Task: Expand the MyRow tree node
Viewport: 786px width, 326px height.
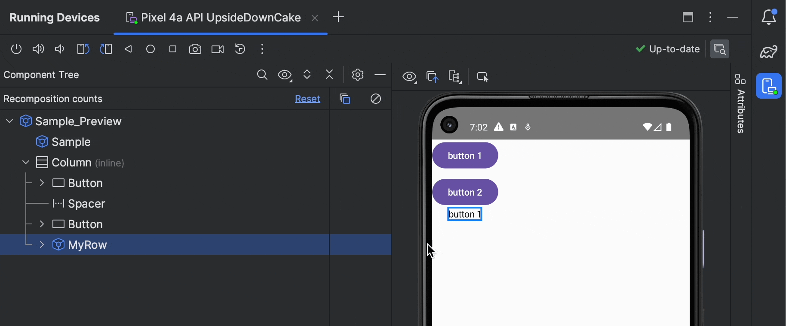Action: (42, 245)
